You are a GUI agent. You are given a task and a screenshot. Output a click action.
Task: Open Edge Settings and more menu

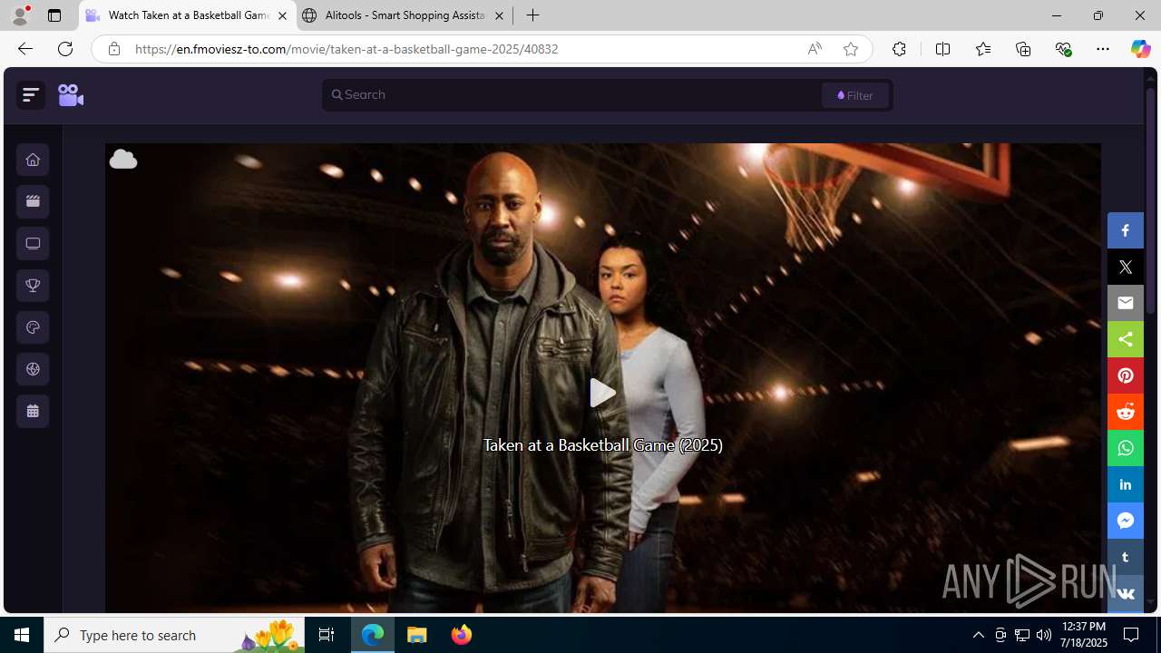click(x=1103, y=49)
